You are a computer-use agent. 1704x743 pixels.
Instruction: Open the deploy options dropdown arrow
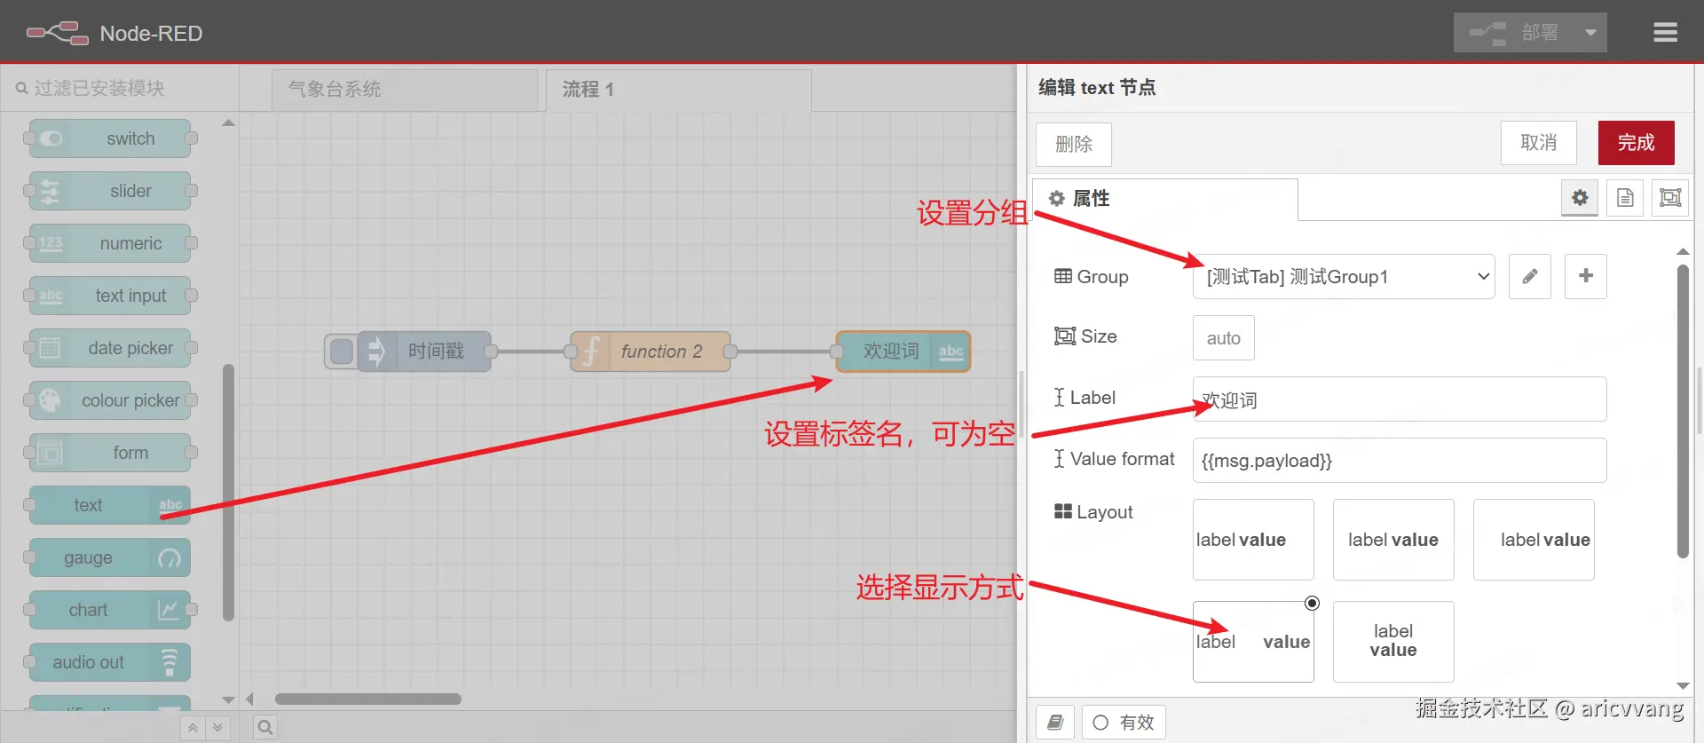pos(1590,33)
